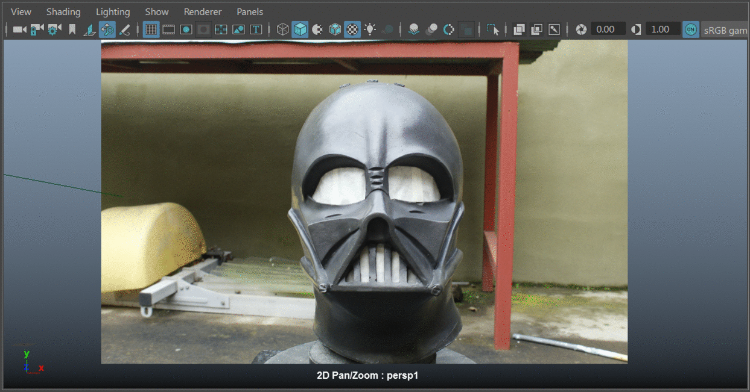Click the Bookmarks icon

pos(72,29)
